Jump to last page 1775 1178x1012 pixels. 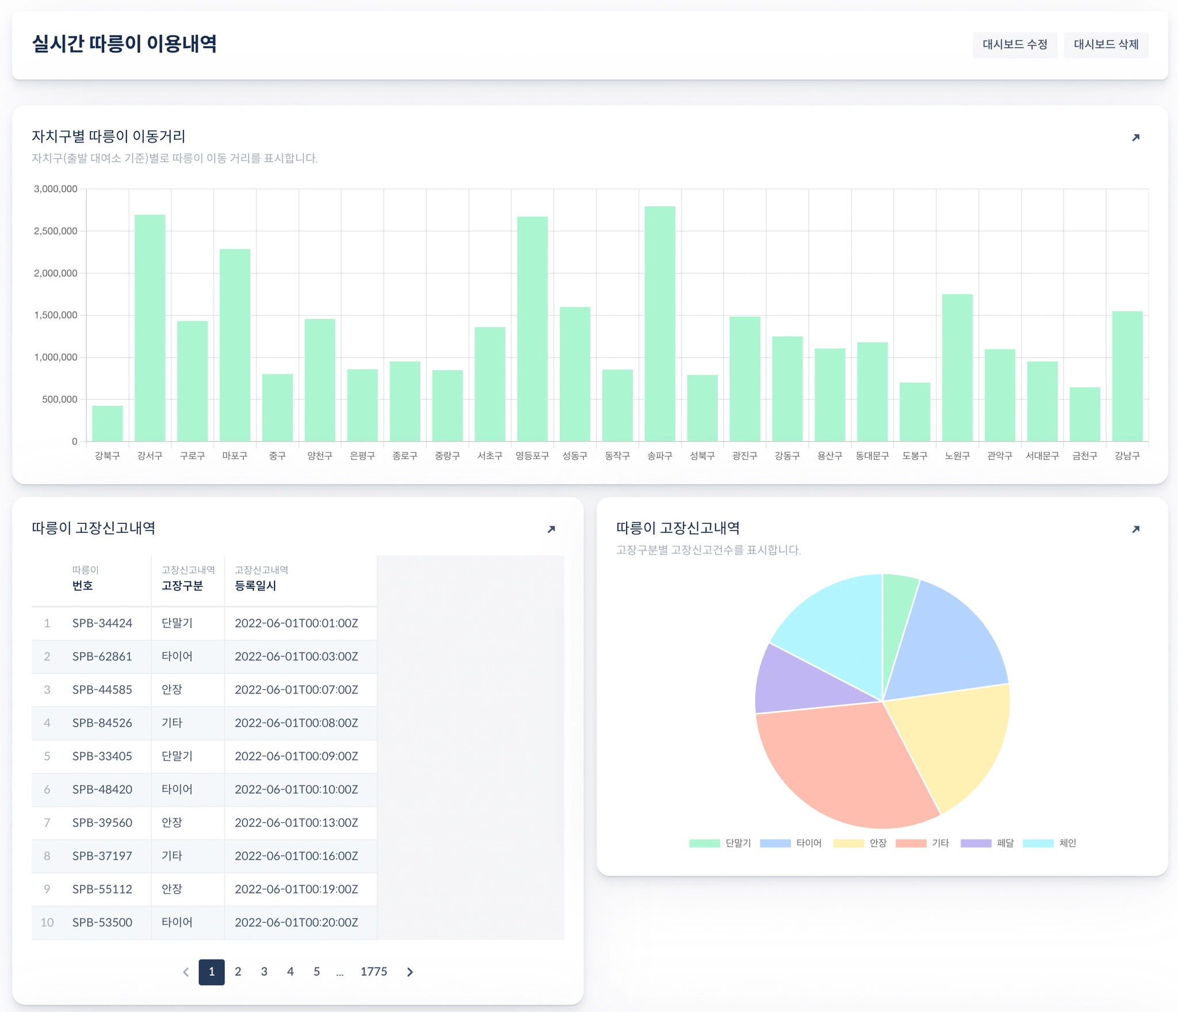(373, 972)
